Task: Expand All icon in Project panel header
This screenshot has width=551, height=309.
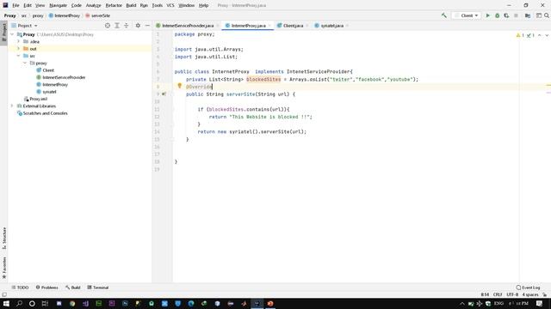Action: coord(117,26)
